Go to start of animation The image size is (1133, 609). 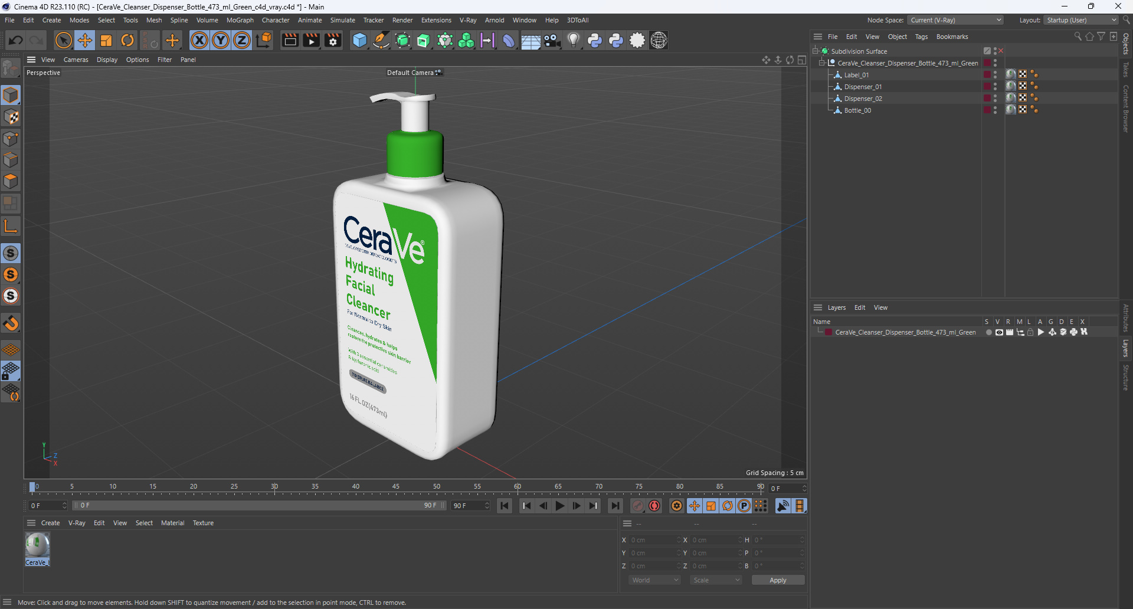click(x=505, y=506)
